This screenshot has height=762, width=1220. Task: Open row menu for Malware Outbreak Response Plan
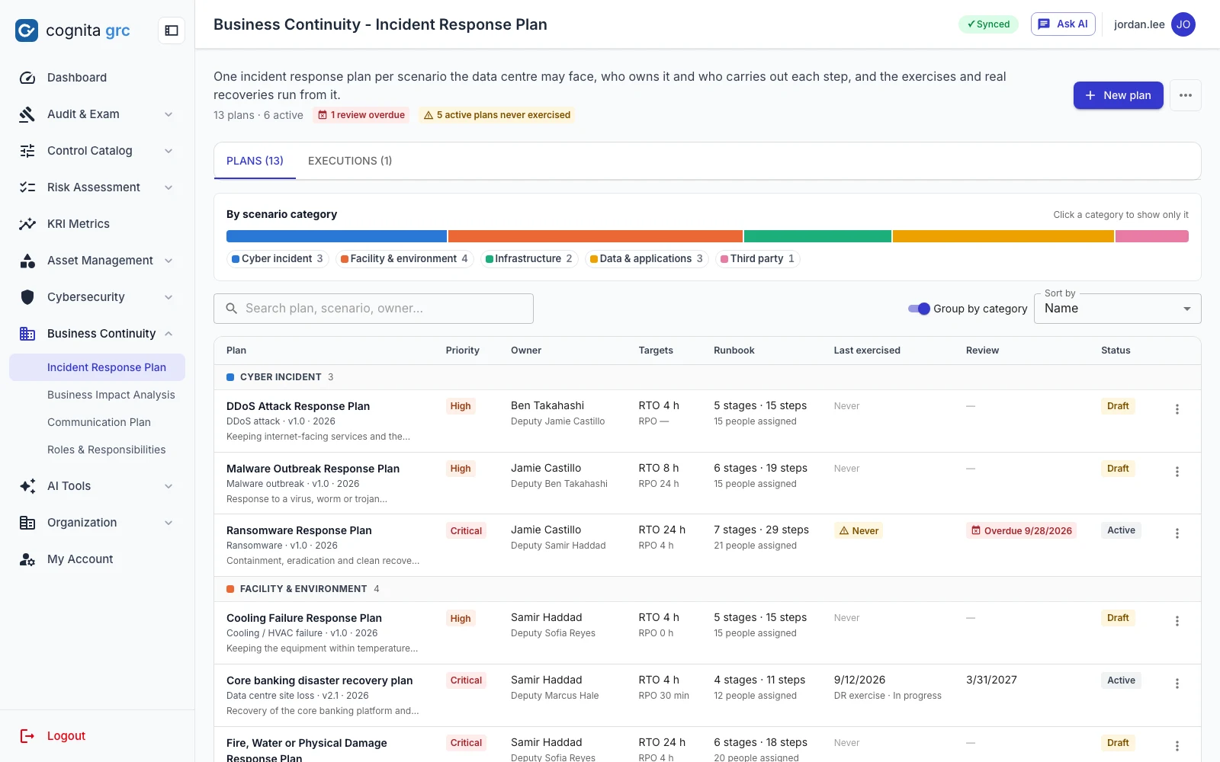tap(1177, 472)
